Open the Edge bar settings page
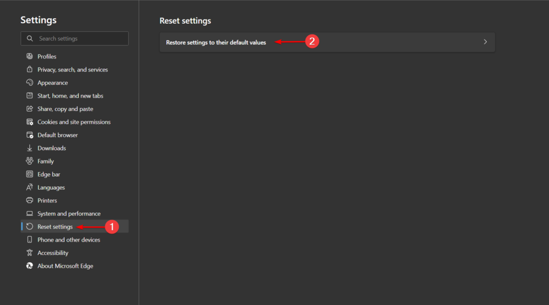The image size is (549, 305). coord(49,174)
